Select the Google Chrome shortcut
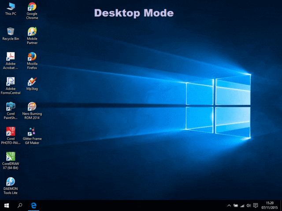This screenshot has height=211, width=282. click(32, 11)
